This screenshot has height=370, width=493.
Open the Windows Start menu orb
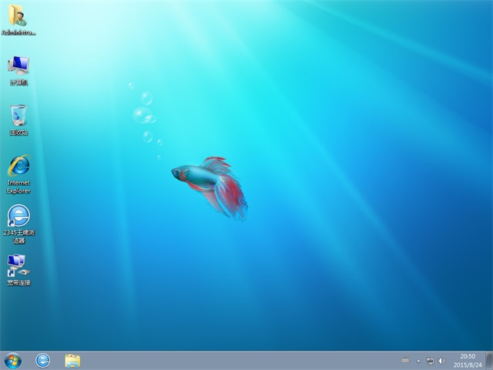[13, 360]
